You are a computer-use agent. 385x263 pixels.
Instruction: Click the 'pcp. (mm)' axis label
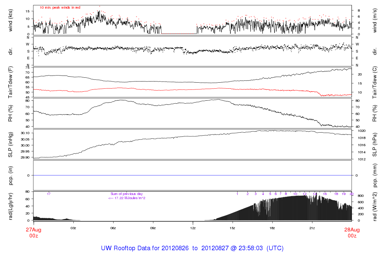tap(374, 175)
